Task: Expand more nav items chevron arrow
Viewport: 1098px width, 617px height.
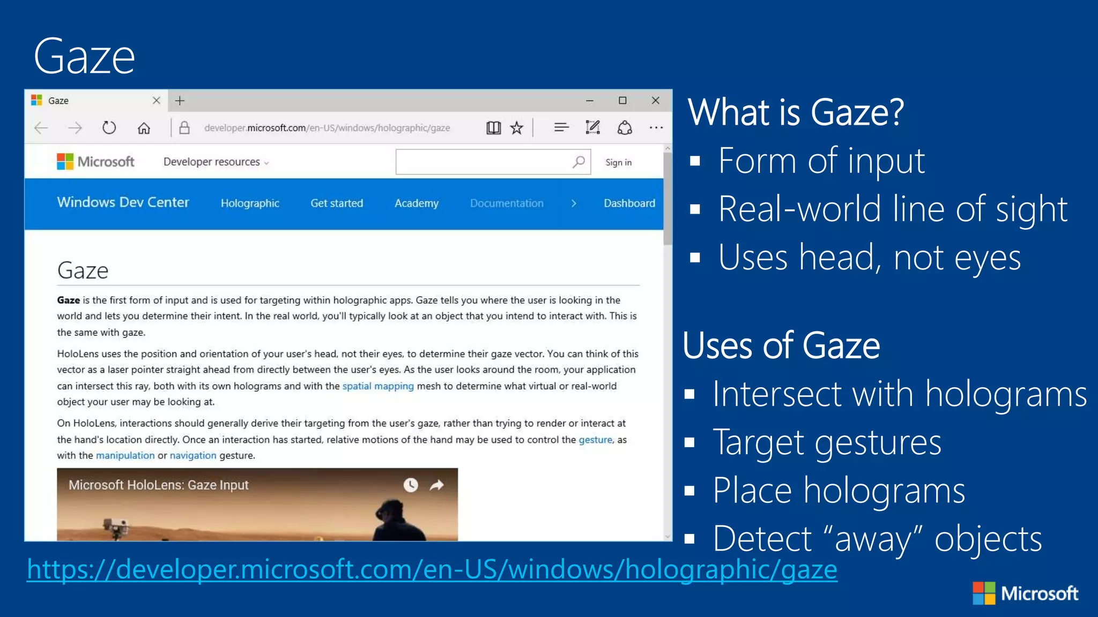Action: [x=574, y=204]
